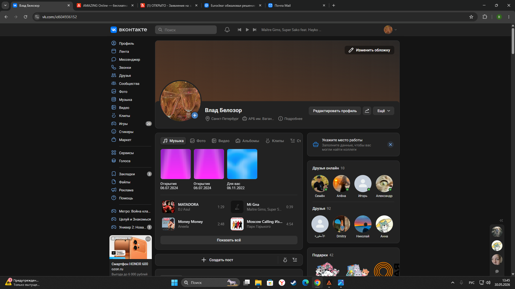The width and height of the screenshot is (515, 289).
Task: Switch to the Видео tab
Action: coord(221,141)
